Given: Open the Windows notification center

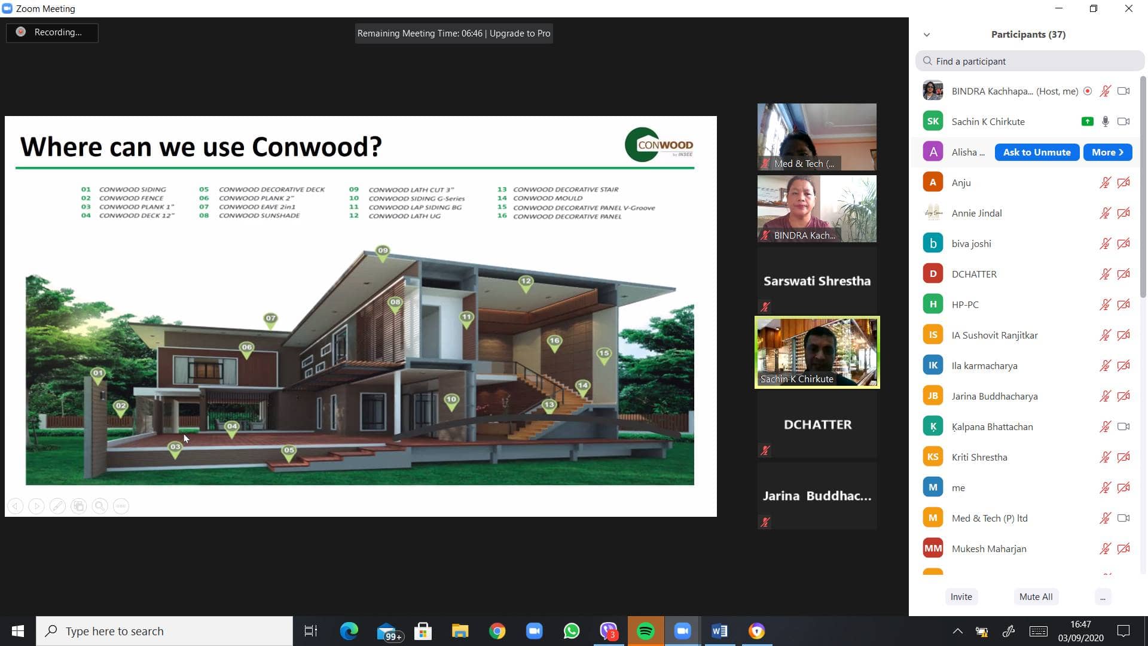Looking at the screenshot, I should (x=1124, y=631).
